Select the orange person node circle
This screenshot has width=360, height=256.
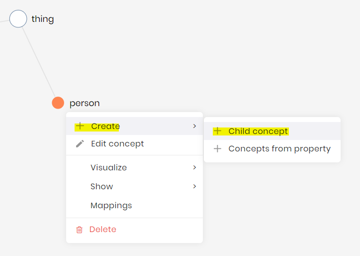58,103
